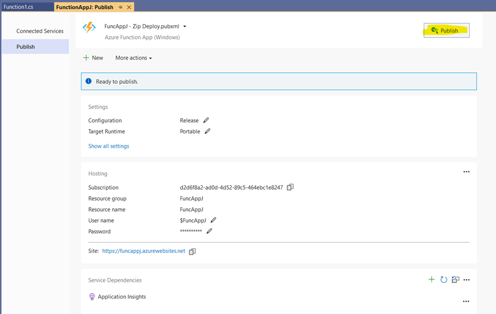Add a service dependency with plus icon
The image size is (496, 314).
point(432,280)
